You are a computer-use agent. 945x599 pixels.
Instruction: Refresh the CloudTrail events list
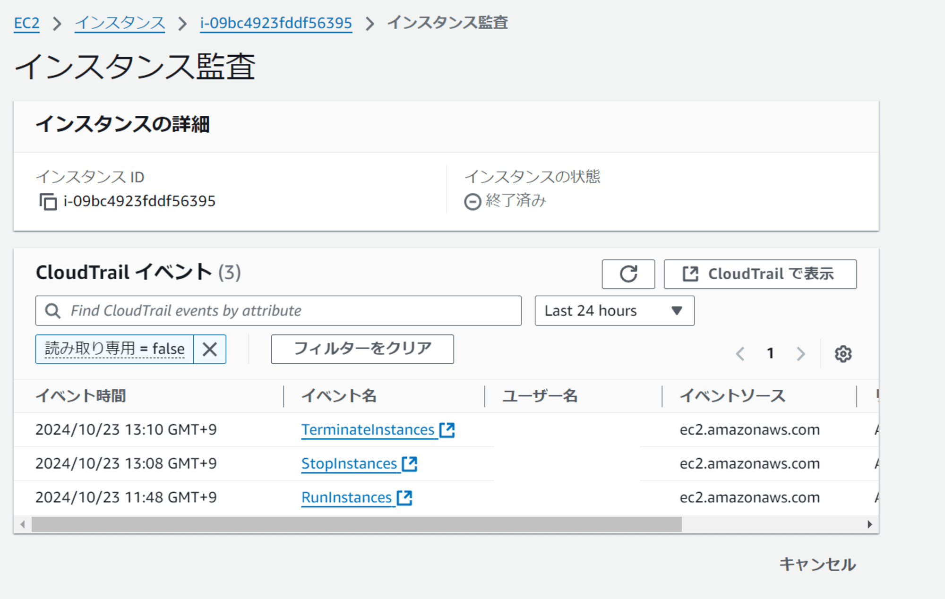tap(628, 274)
